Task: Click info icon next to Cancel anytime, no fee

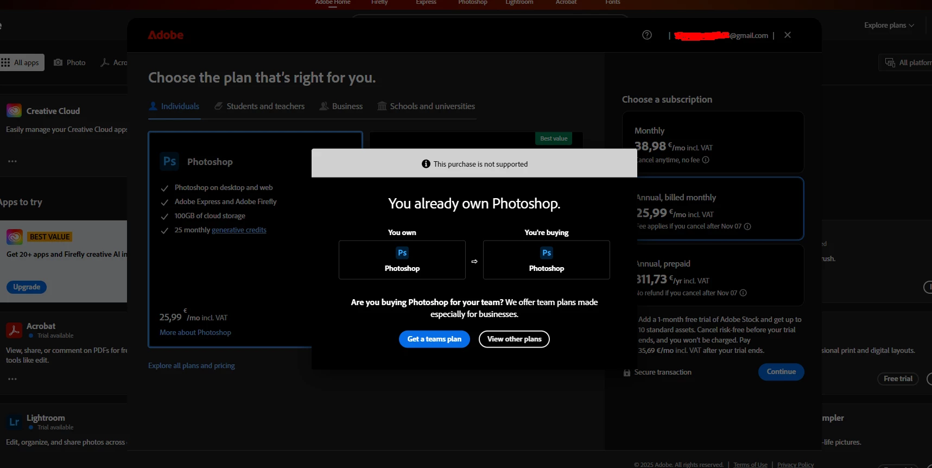Action: tap(706, 160)
